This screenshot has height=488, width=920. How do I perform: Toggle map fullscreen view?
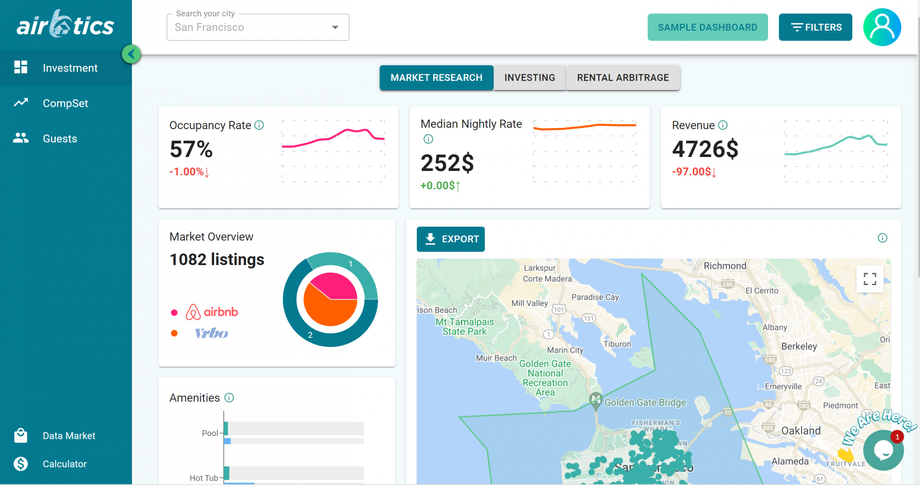(x=870, y=279)
